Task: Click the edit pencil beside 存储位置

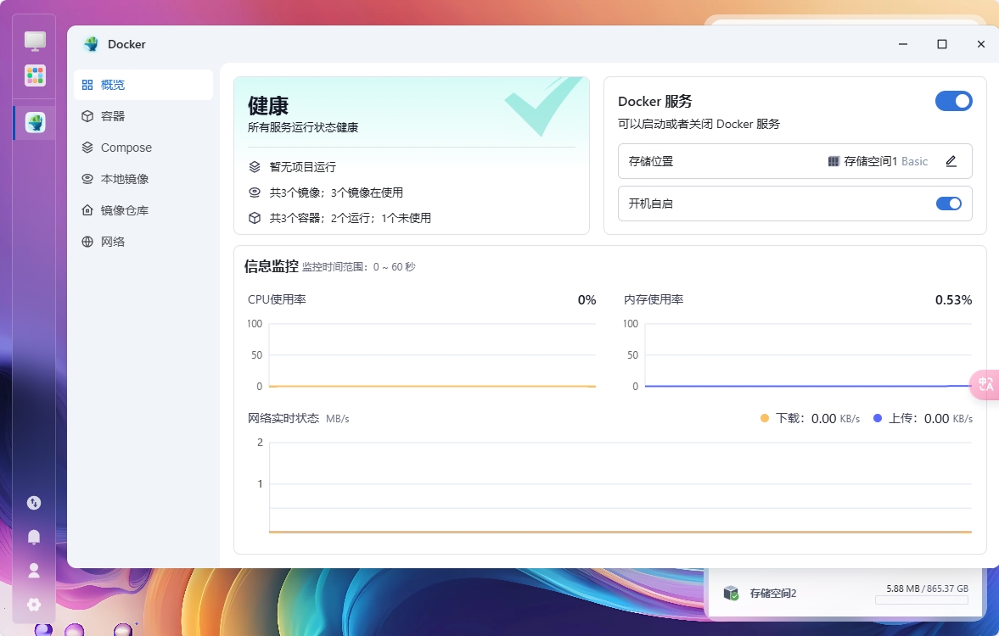Action: (951, 161)
